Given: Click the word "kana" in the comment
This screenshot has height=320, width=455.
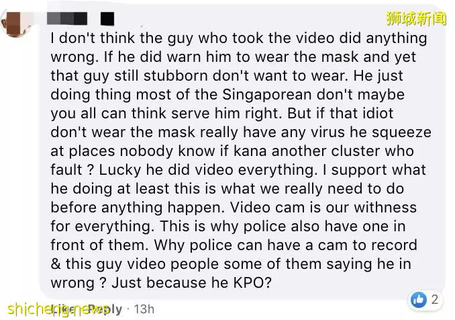Looking at the screenshot, I should (x=250, y=151).
